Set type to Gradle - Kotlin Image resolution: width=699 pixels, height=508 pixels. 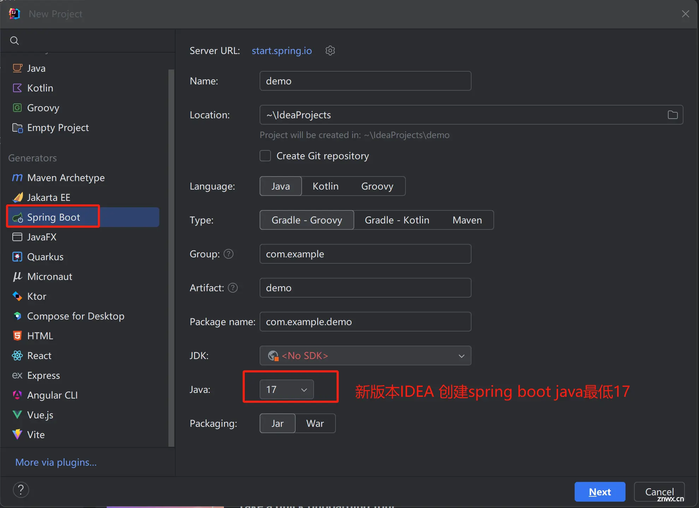coord(397,220)
